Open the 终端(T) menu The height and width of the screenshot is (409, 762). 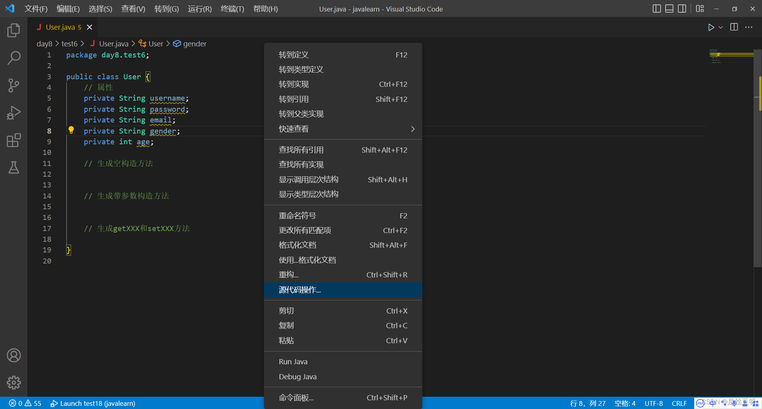click(232, 9)
